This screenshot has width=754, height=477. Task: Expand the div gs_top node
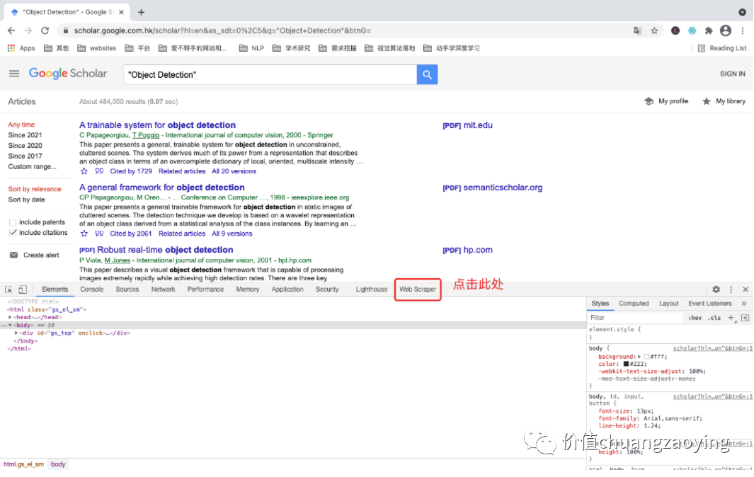point(16,333)
